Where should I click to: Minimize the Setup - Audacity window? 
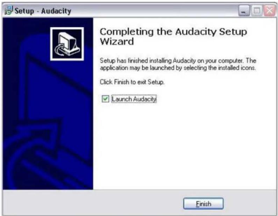coord(244,10)
